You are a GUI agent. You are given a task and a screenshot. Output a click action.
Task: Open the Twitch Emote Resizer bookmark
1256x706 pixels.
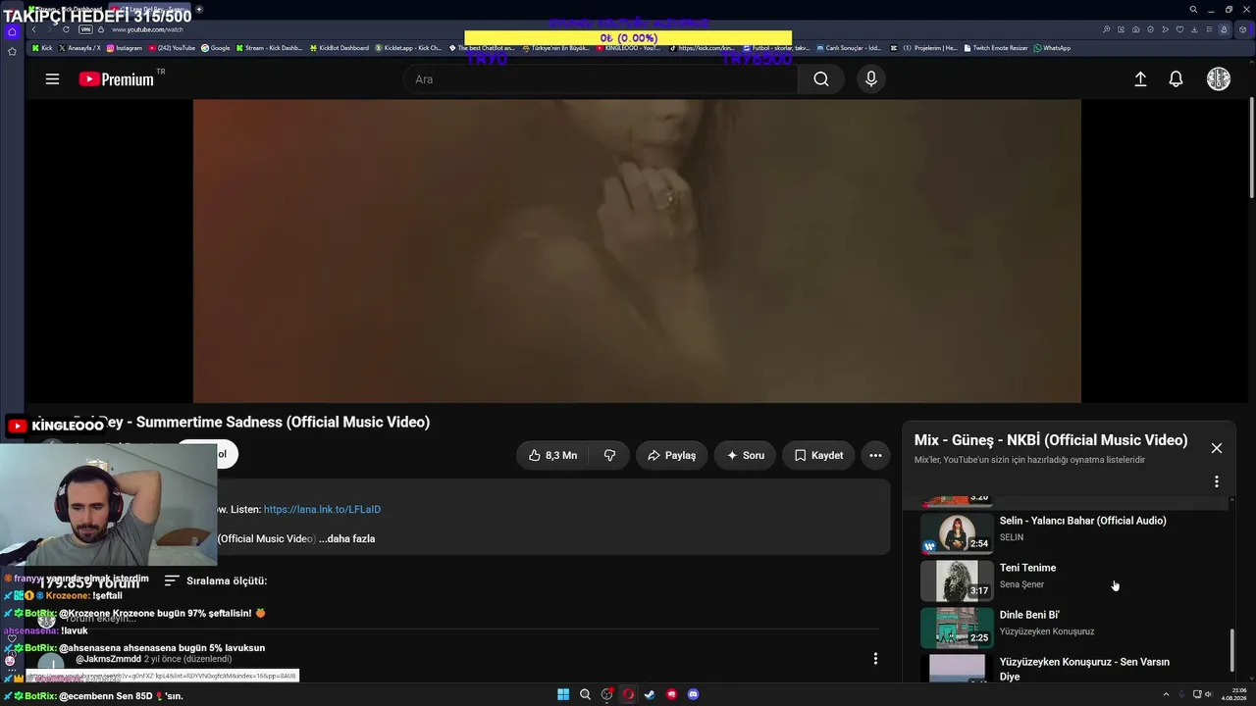(997, 48)
